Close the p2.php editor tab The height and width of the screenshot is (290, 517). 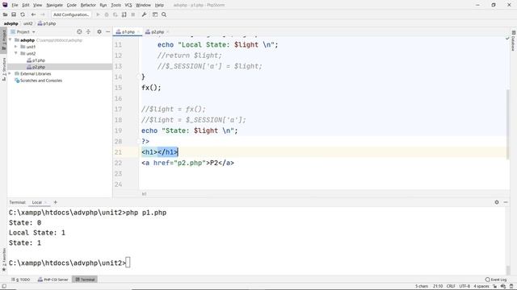coord(167,32)
